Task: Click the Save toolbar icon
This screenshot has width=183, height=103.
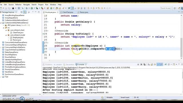Action: pyautogui.click(x=6, y=8)
